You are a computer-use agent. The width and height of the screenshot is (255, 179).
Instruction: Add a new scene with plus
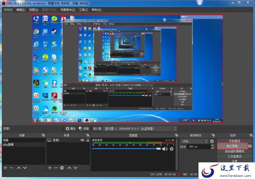point(5,168)
